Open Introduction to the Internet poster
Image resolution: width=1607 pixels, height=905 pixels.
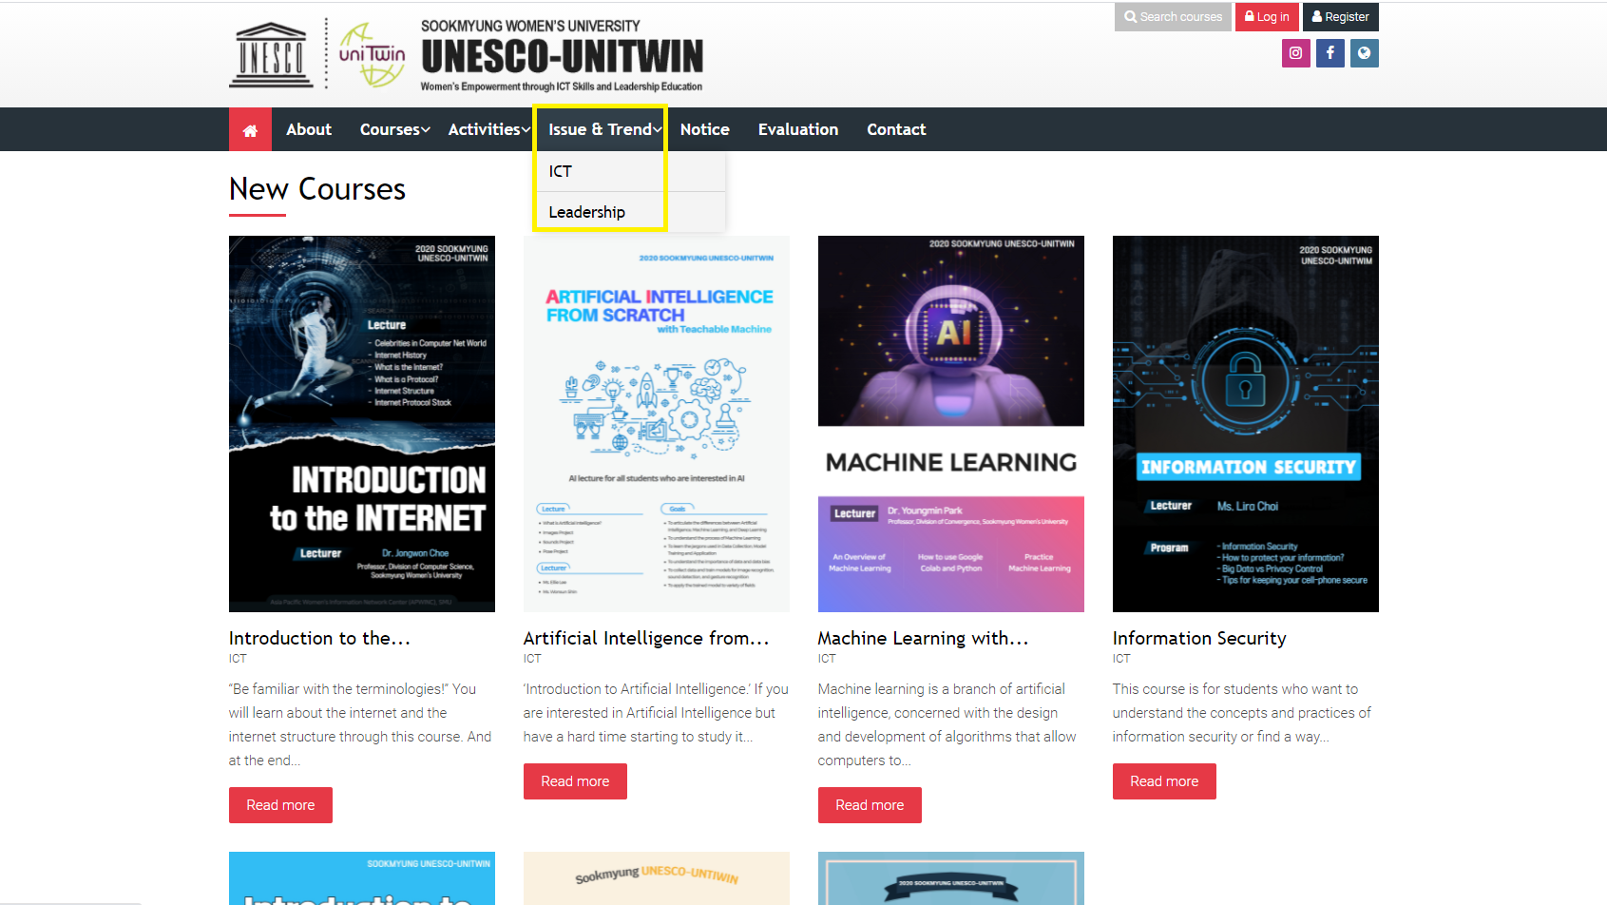coord(362,424)
